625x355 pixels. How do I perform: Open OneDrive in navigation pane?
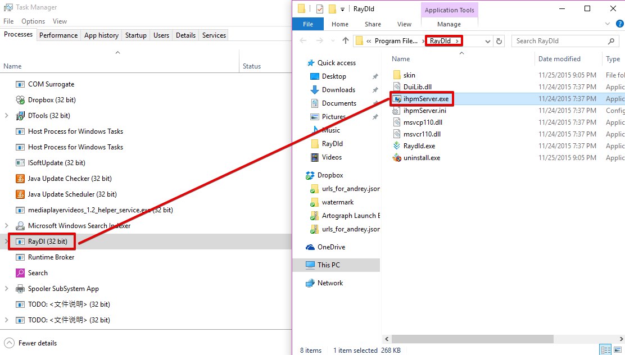(x=331, y=247)
